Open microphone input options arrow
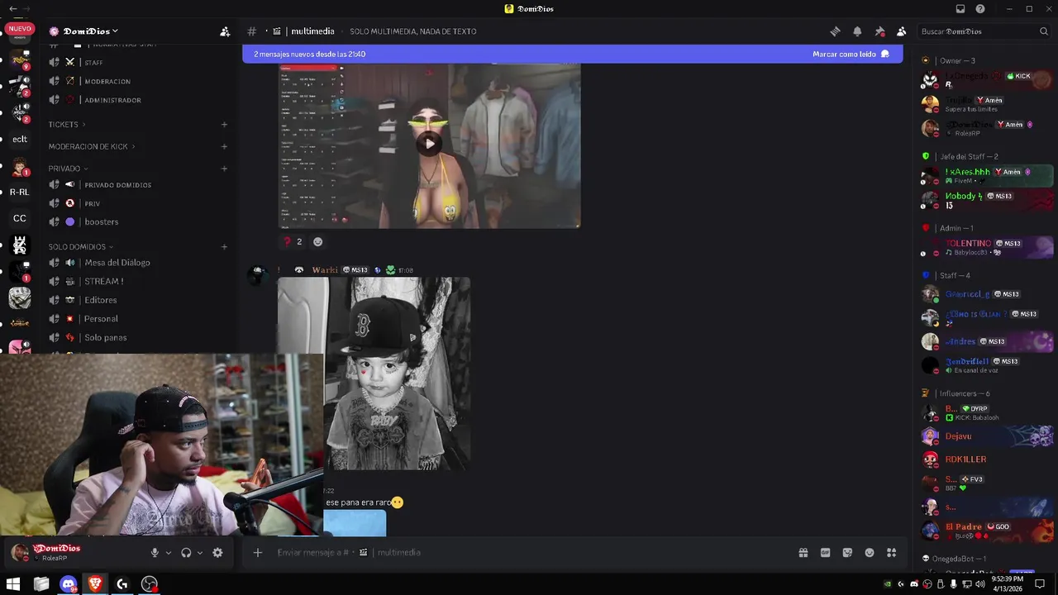The height and width of the screenshot is (595, 1058). pyautogui.click(x=169, y=553)
